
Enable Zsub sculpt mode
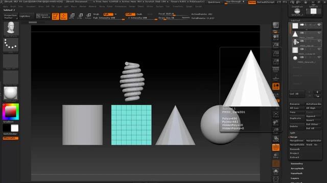point(139,14)
